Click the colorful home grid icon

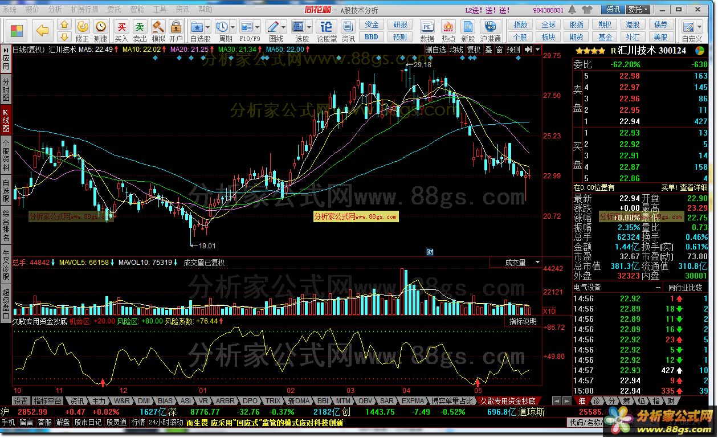tap(17, 30)
